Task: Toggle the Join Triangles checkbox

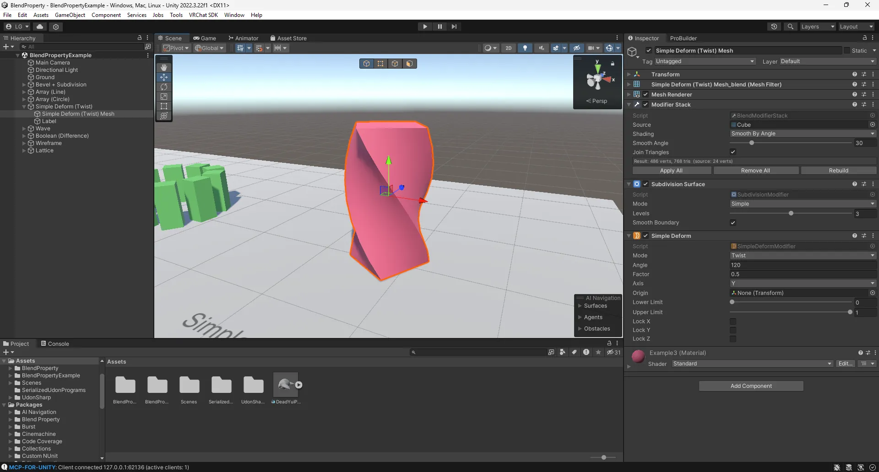Action: pos(733,152)
